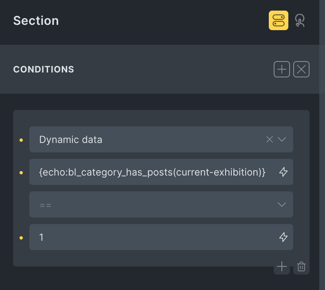This screenshot has height=290, width=325.
Task: Click the chevron on the comparison dropdown
Action: 282,204
